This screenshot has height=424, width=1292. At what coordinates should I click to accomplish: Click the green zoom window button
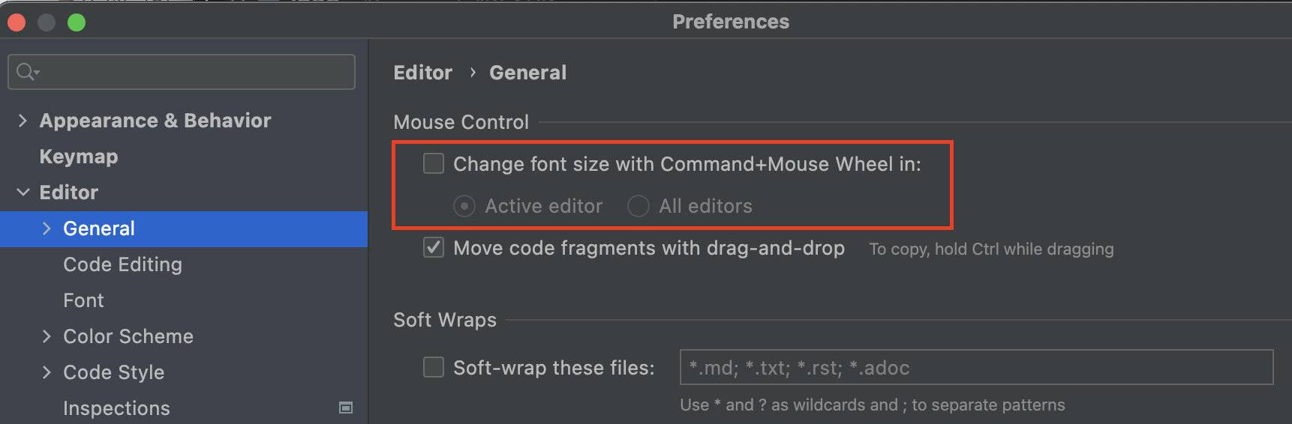tap(77, 22)
